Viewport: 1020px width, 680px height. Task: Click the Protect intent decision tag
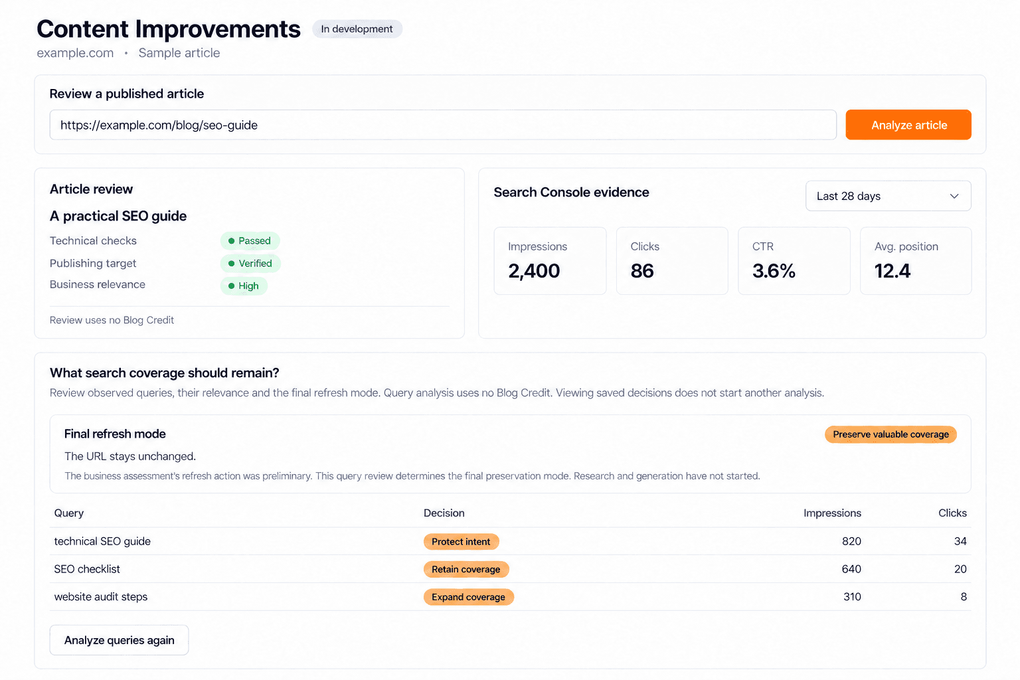[461, 542]
